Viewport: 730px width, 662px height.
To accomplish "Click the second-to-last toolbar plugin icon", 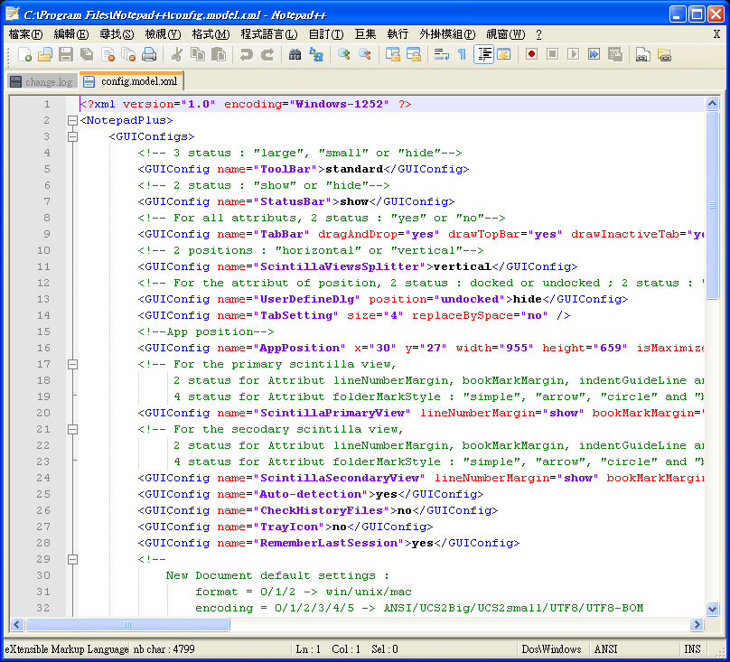I will [643, 54].
